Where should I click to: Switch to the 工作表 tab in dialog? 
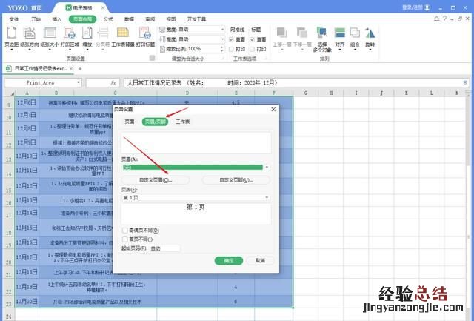click(182, 121)
